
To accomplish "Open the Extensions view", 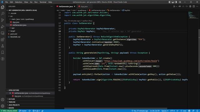I will 2,40.
